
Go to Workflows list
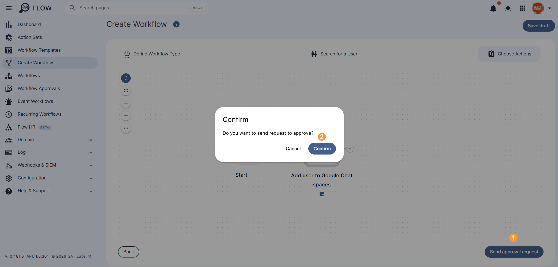[x=50, y=76]
